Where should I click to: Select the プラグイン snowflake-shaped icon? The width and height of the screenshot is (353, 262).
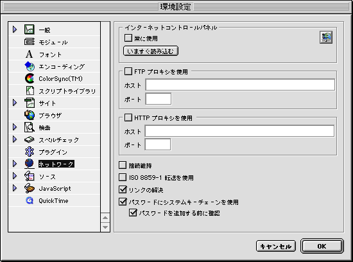point(30,152)
